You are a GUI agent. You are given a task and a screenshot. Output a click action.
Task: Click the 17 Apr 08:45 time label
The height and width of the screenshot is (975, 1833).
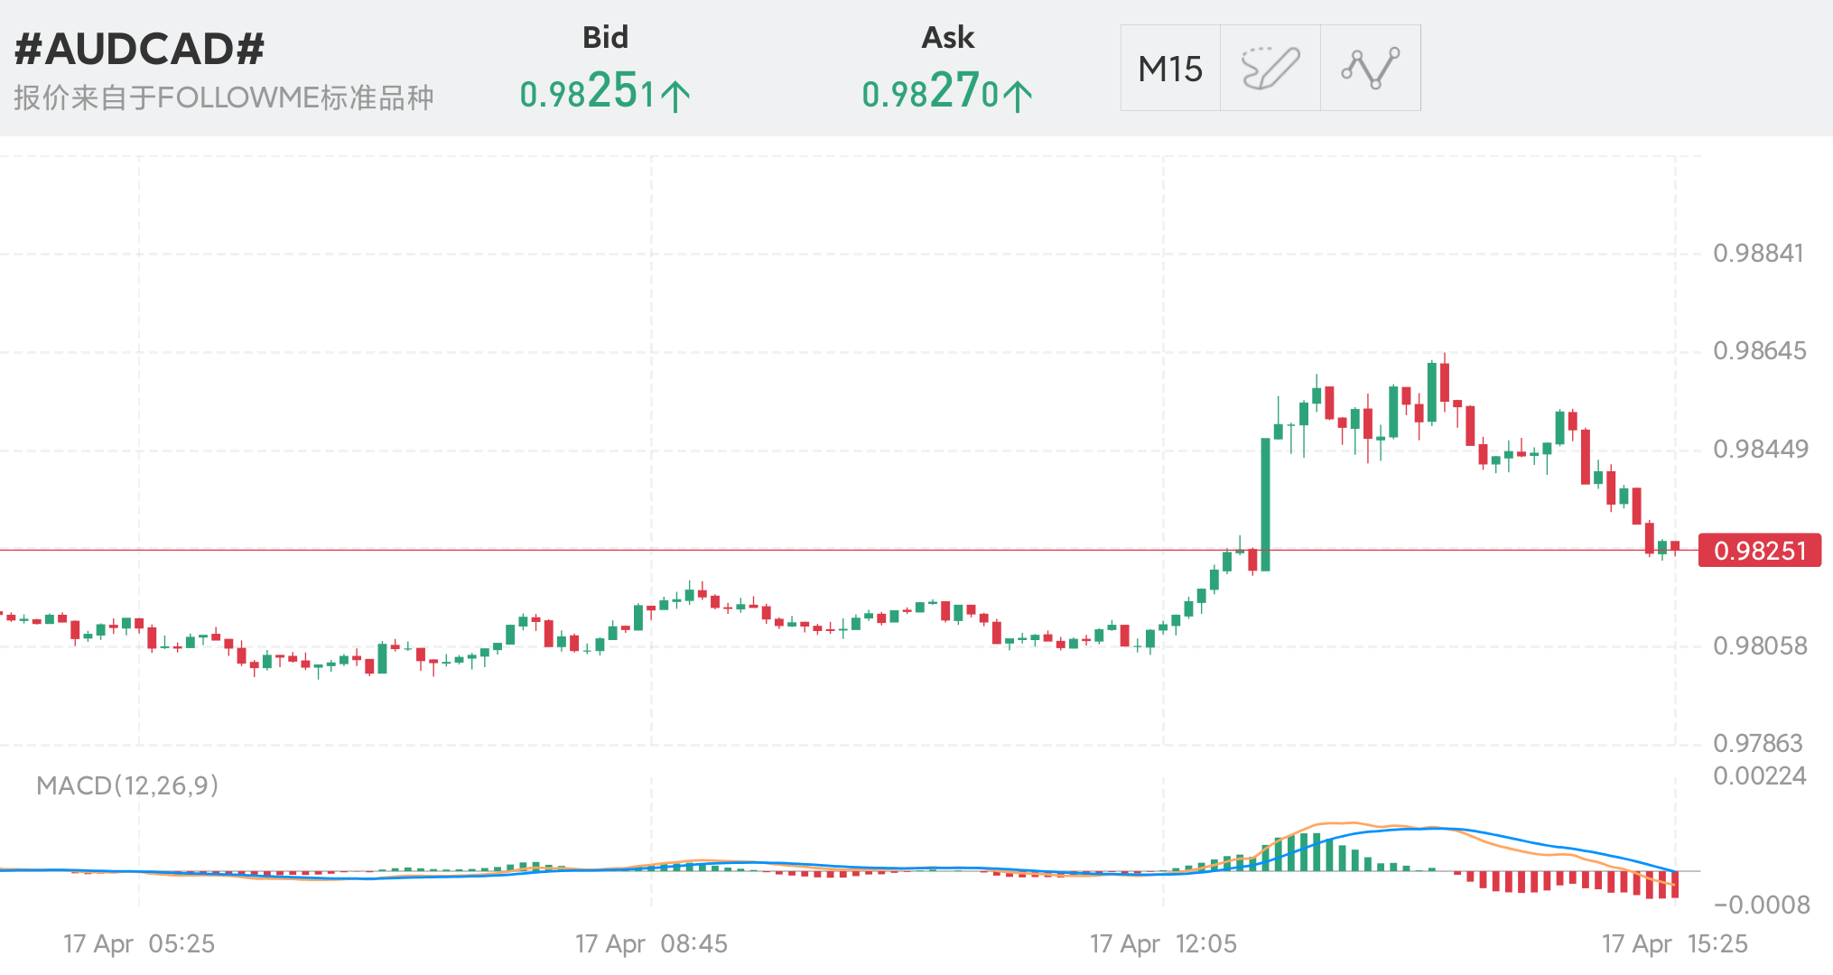point(651,943)
